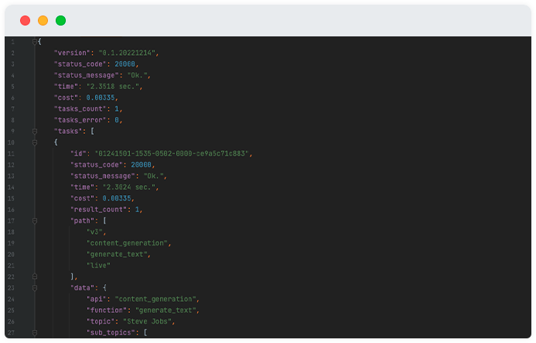
Task: Click the "Steve Jobs" topic value
Action: point(147,322)
